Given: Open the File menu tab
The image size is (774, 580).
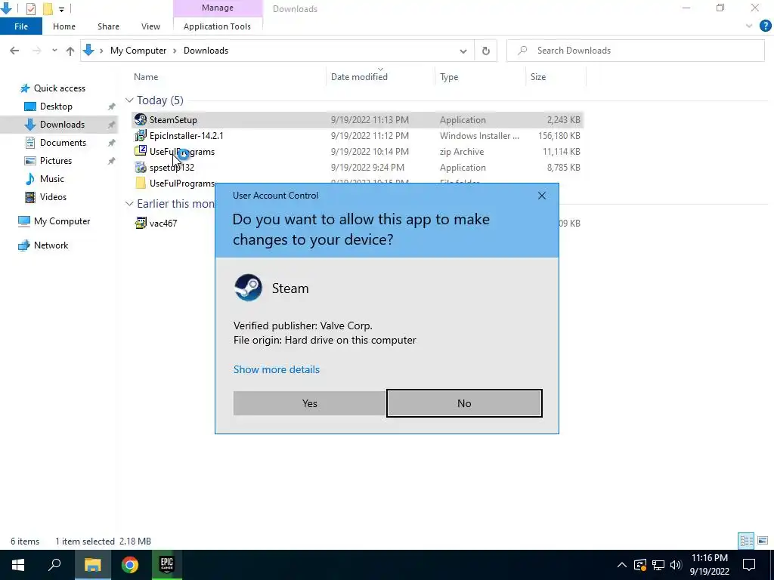Looking at the screenshot, I should click(x=20, y=26).
